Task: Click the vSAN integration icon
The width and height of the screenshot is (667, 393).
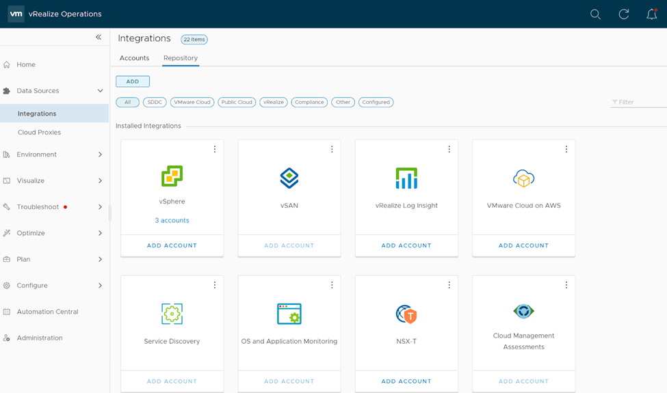Action: (289, 178)
